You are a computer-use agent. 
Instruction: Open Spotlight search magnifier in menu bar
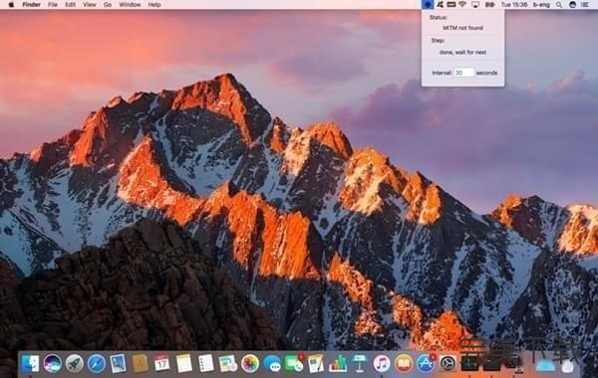point(559,5)
